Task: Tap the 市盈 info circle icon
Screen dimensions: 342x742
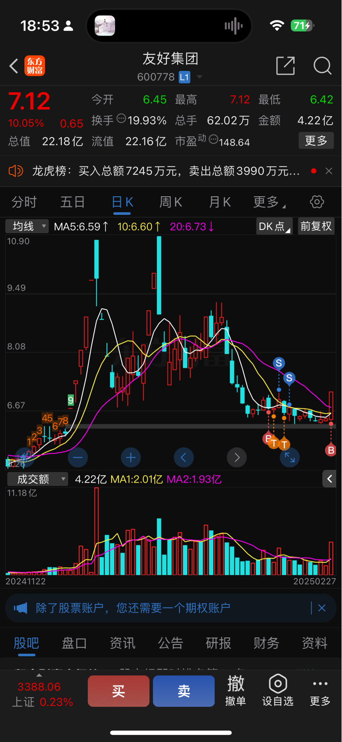Action: tap(213, 139)
